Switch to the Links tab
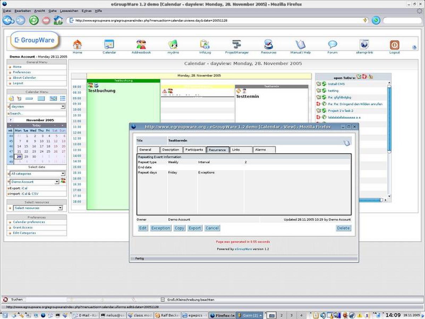The width and height of the screenshot is (425, 319). [241, 150]
